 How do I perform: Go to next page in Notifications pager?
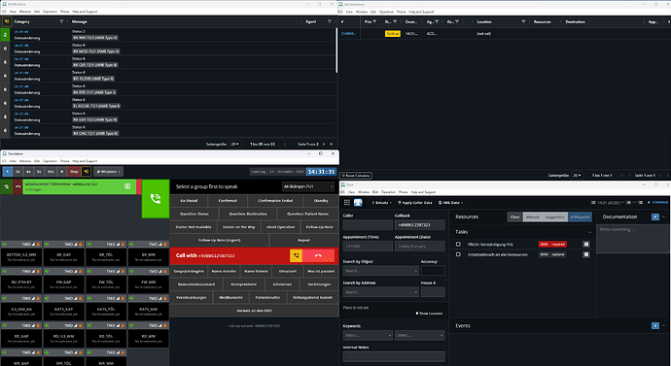click(x=324, y=145)
